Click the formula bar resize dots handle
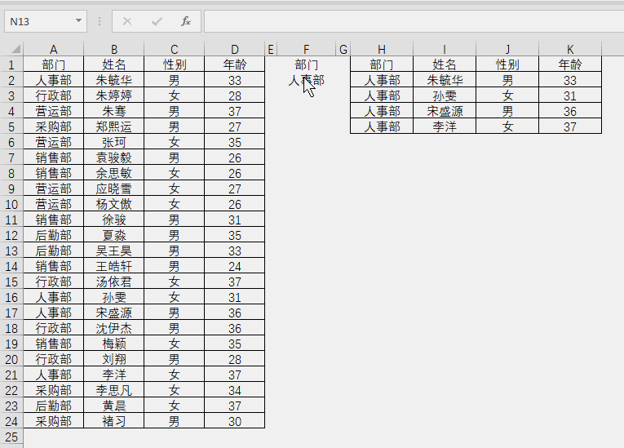The height and width of the screenshot is (448, 624). tap(100, 21)
